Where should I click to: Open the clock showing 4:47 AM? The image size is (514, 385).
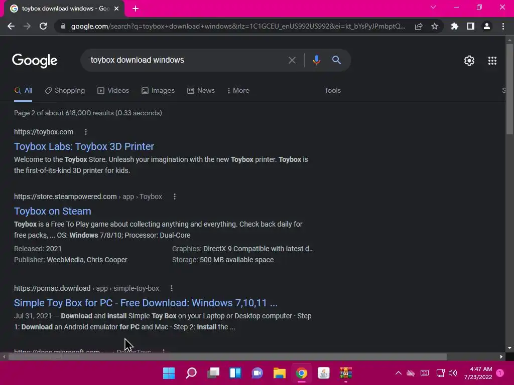pos(478,373)
